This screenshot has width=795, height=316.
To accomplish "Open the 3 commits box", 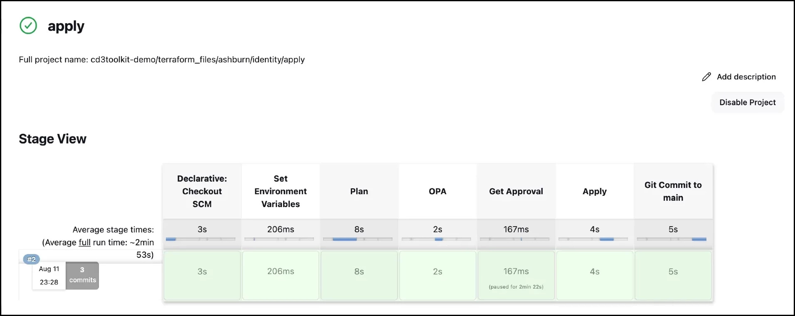I will (82, 275).
